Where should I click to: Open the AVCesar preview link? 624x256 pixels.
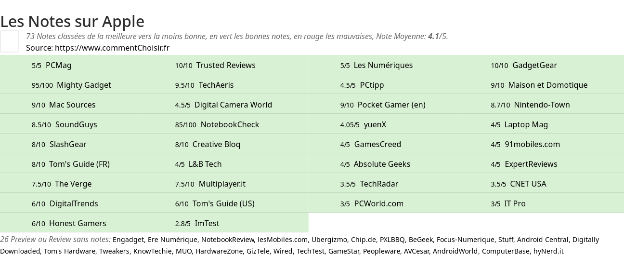[x=416, y=251]
